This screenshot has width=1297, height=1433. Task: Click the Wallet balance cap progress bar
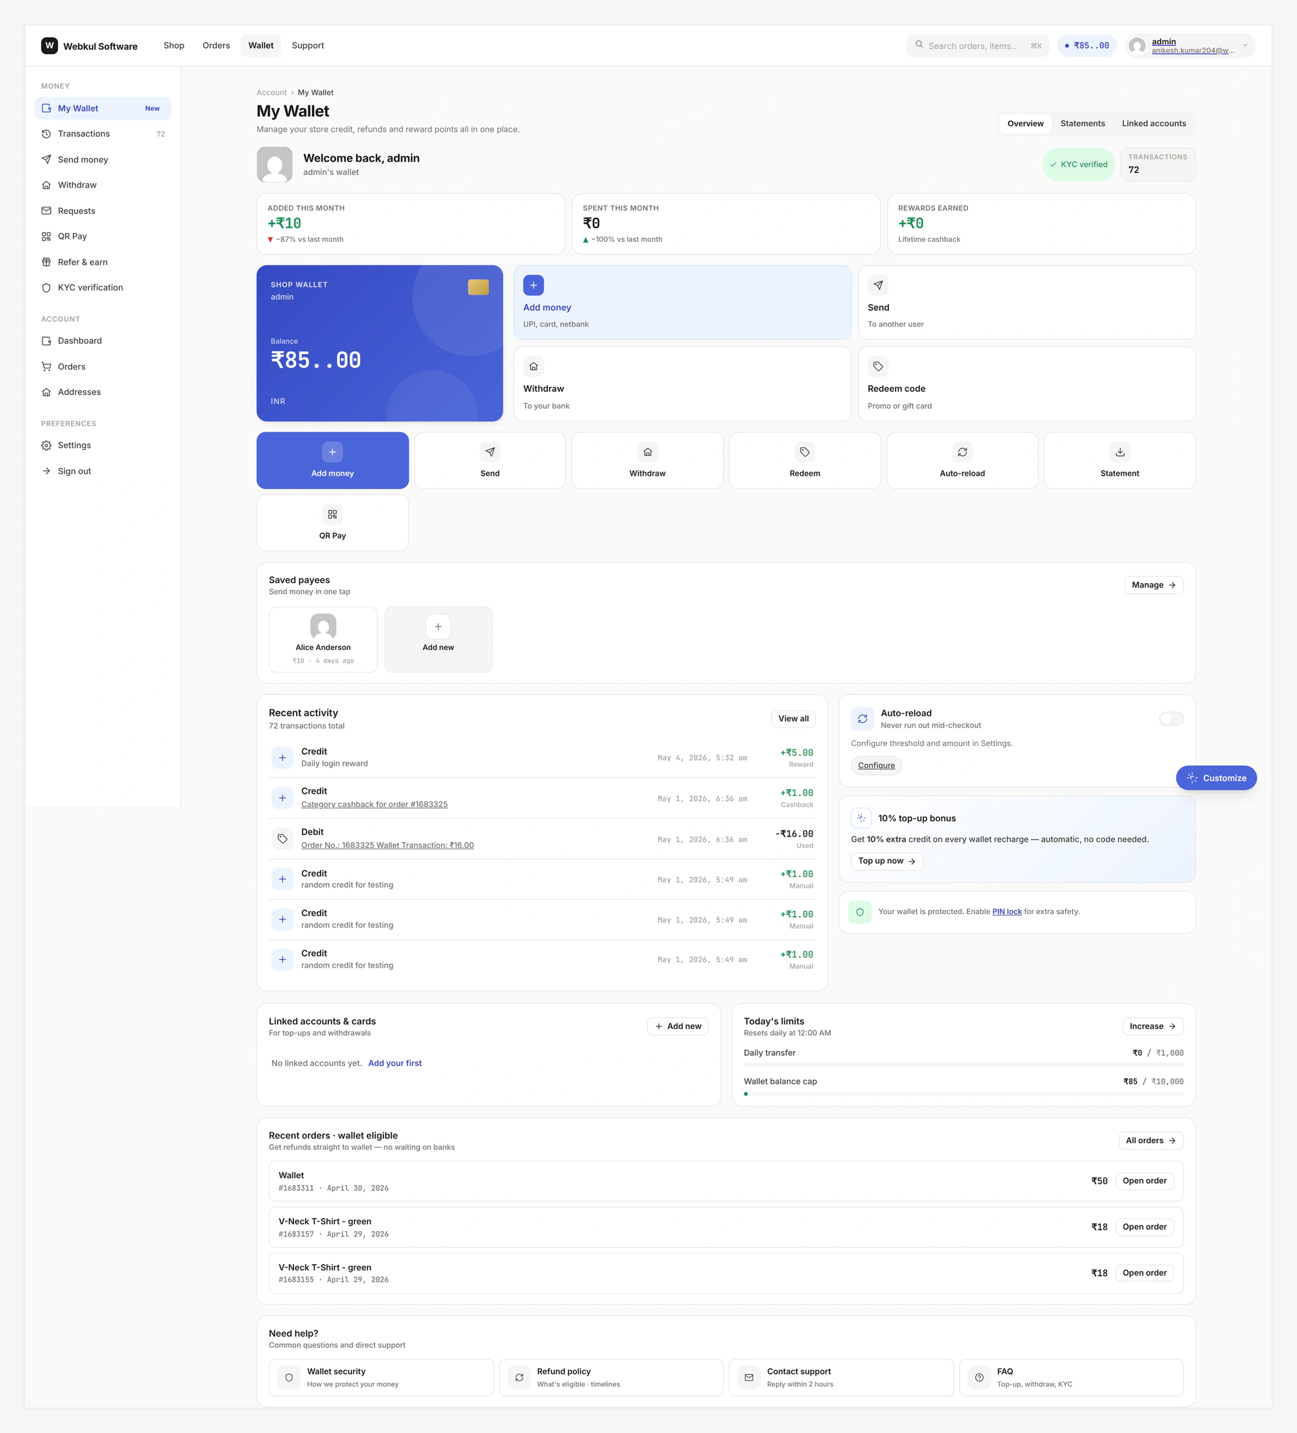pos(963,1094)
